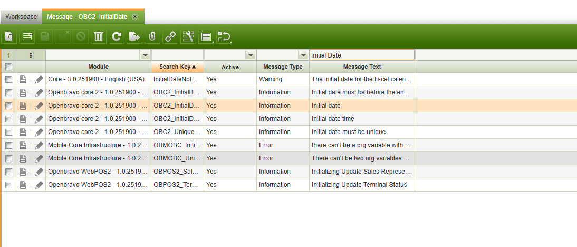Sort by the Active column header

tap(230, 66)
